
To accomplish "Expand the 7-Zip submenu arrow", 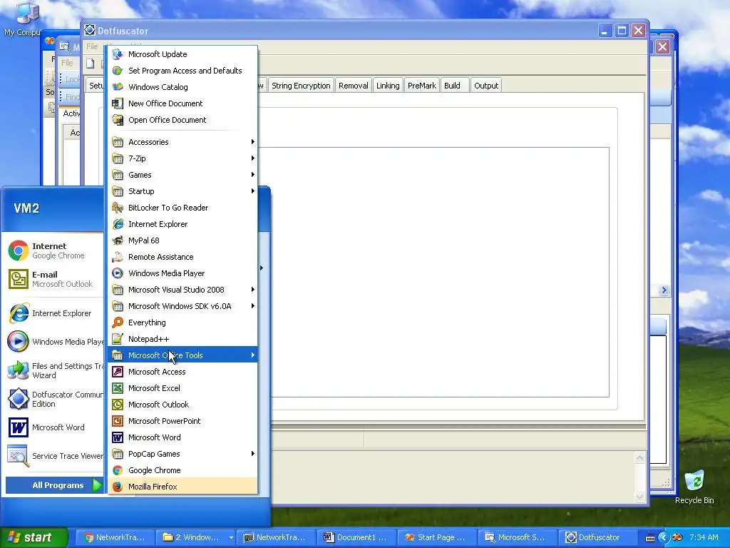I will coord(253,158).
